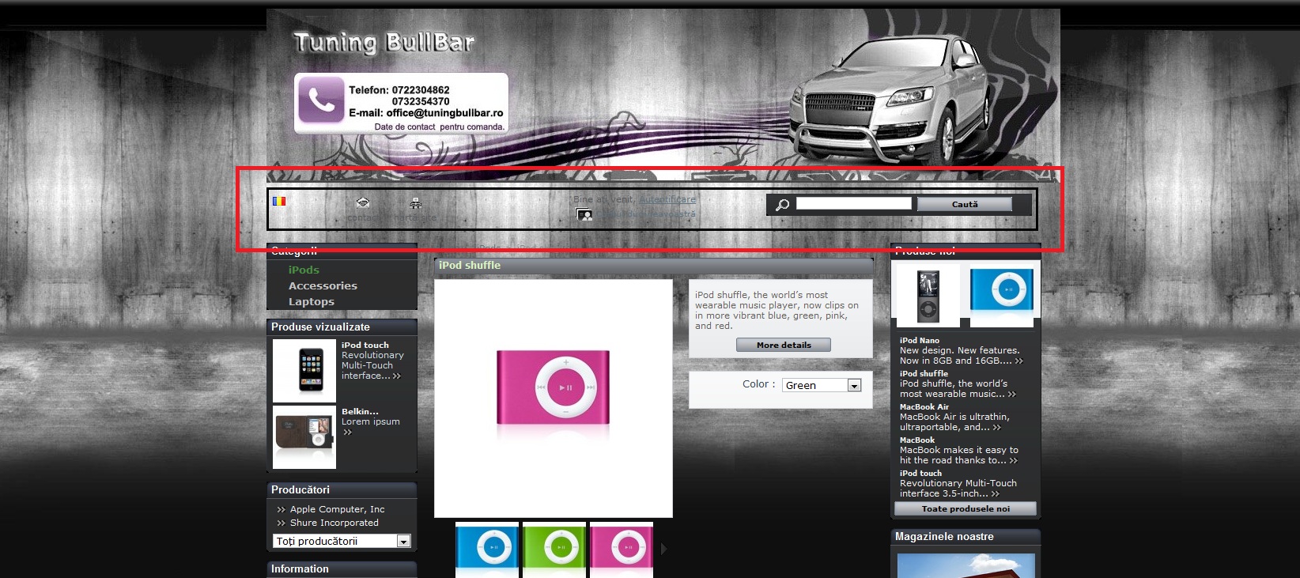Image resolution: width=1300 pixels, height=578 pixels.
Task: Click the Caută search button
Action: tap(965, 204)
